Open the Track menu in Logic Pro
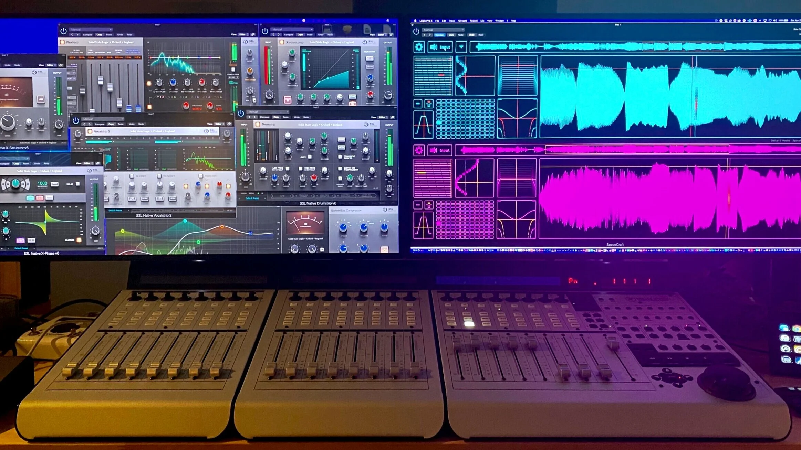This screenshot has width=801, height=450. pos(451,21)
